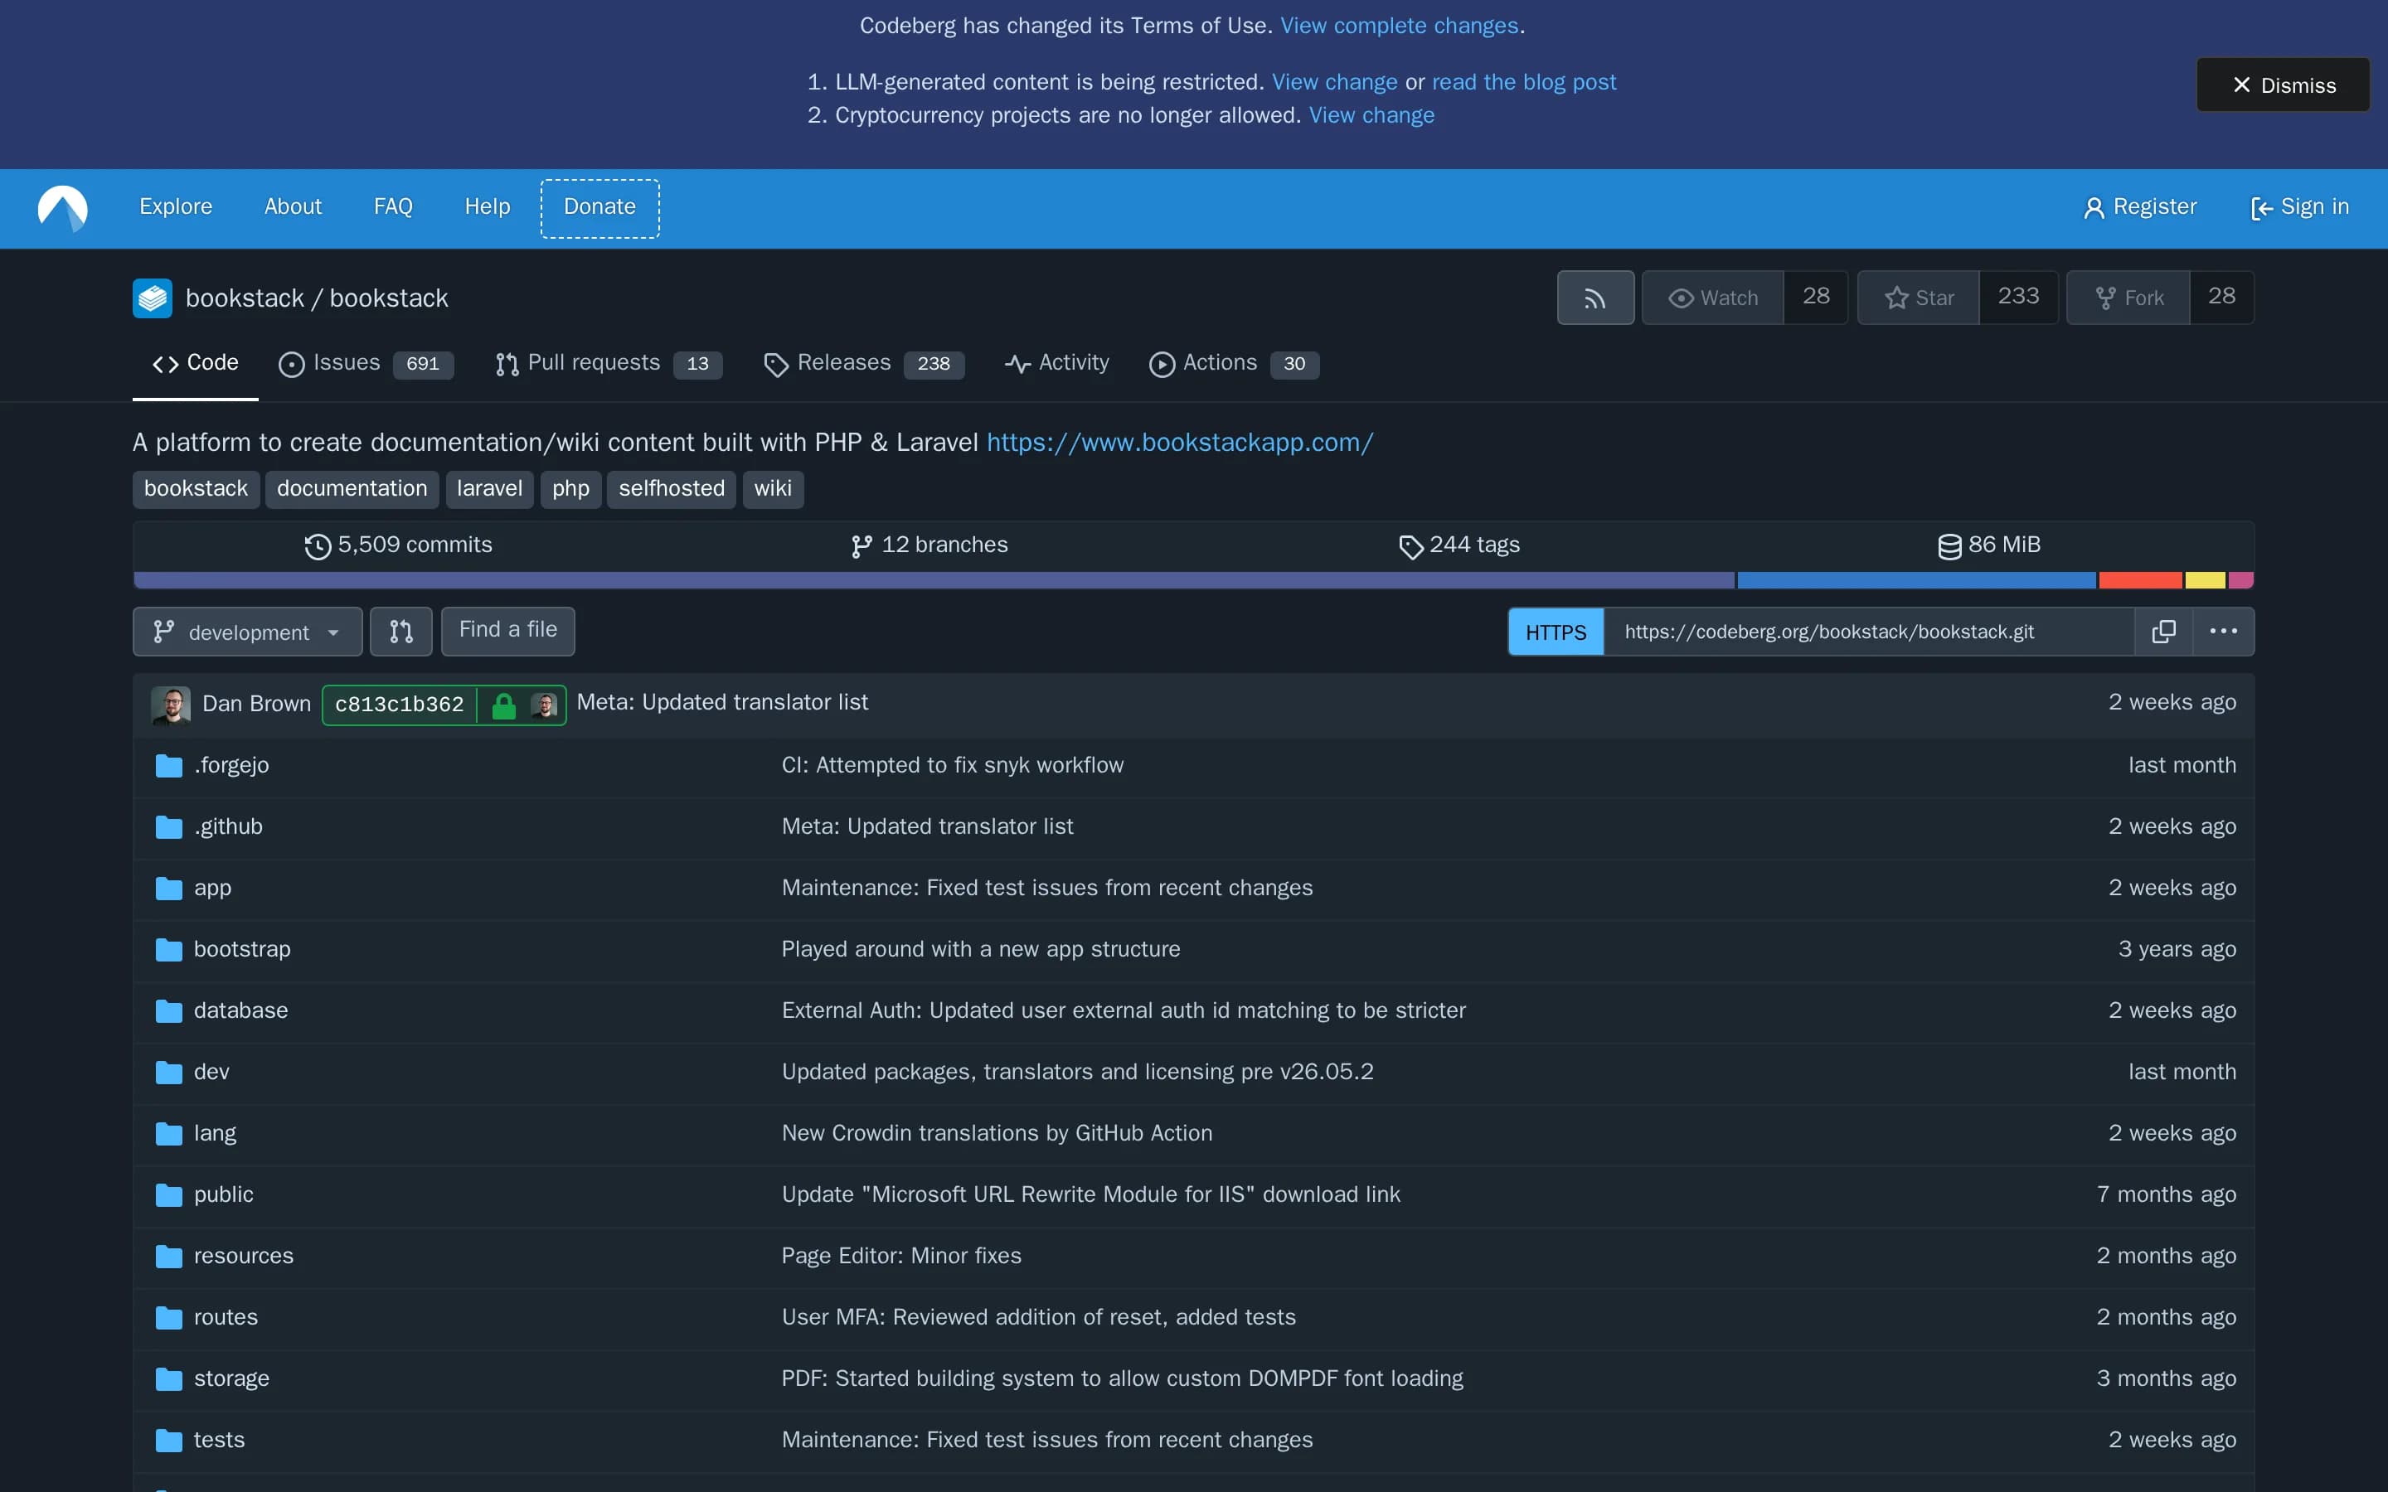2388x1492 pixels.
Task: View the 12 branches list
Action: (x=929, y=545)
